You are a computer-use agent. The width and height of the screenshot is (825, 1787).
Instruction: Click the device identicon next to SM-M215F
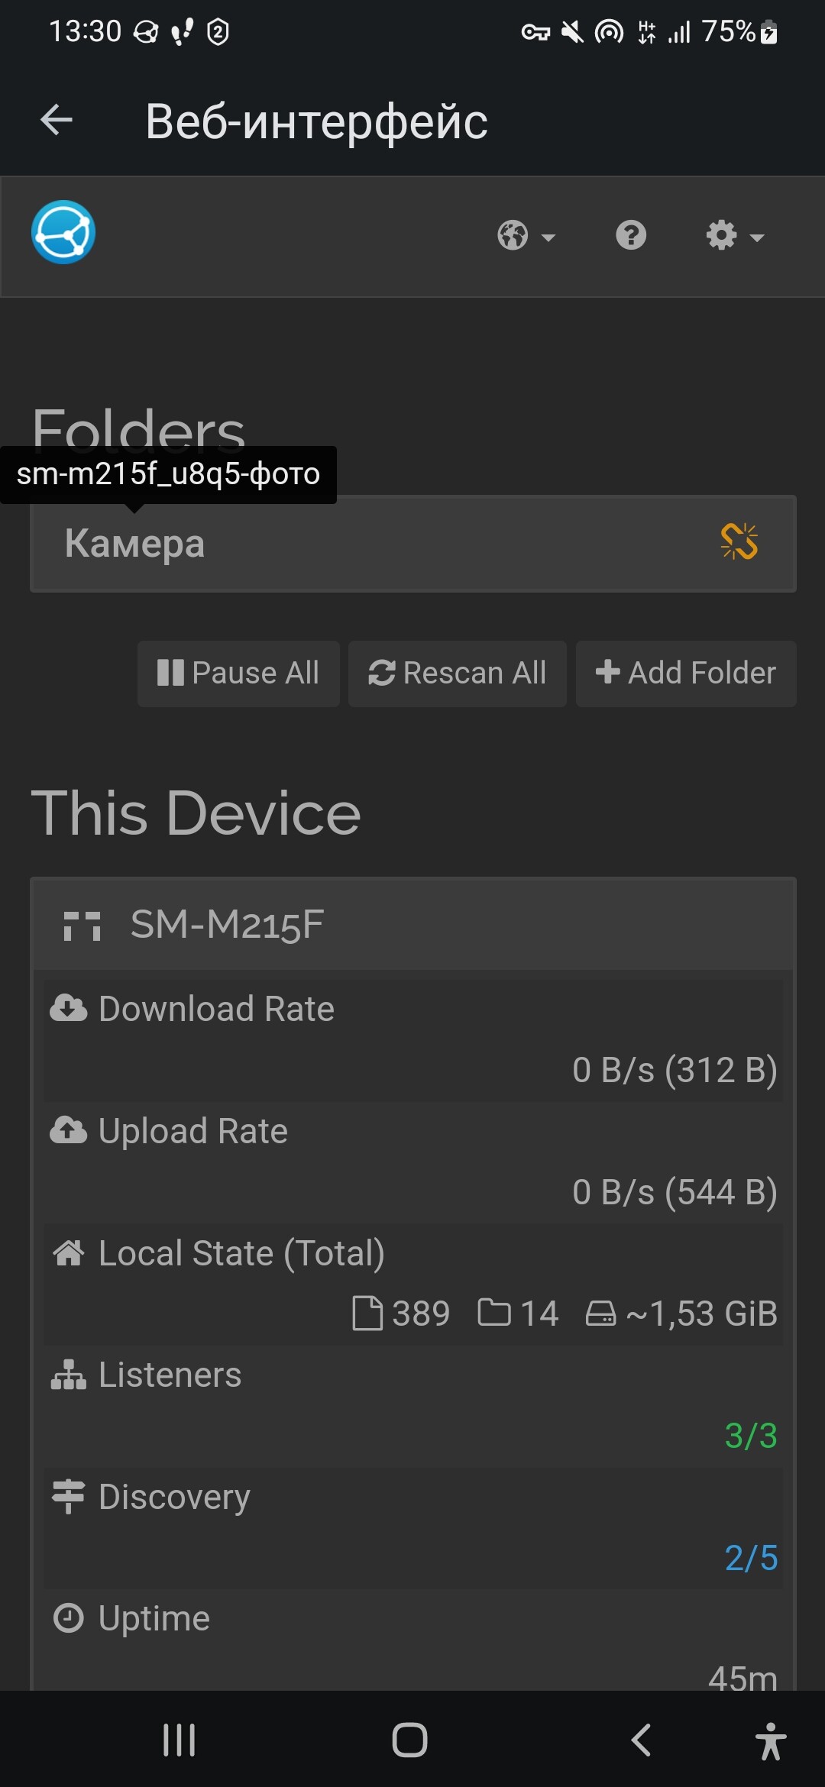click(82, 926)
